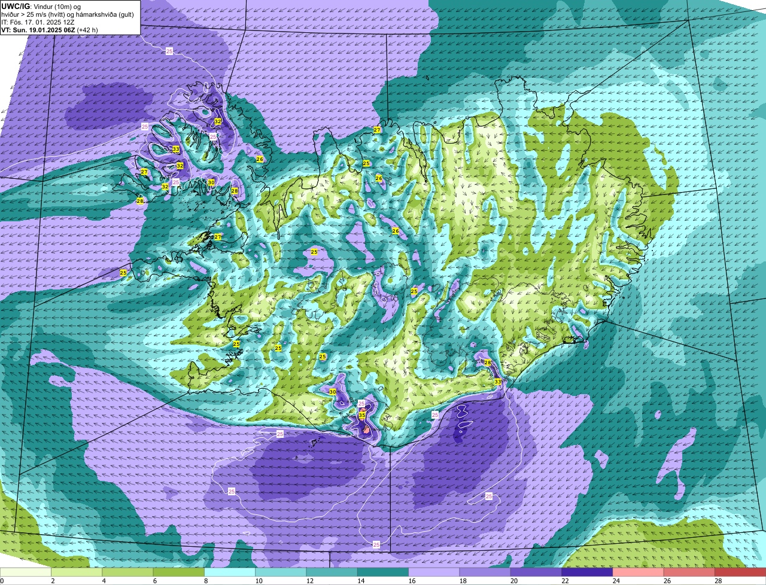Select the 6–8 m/s olive green legend swatch
Screen dimensions: 766x585
click(179, 572)
